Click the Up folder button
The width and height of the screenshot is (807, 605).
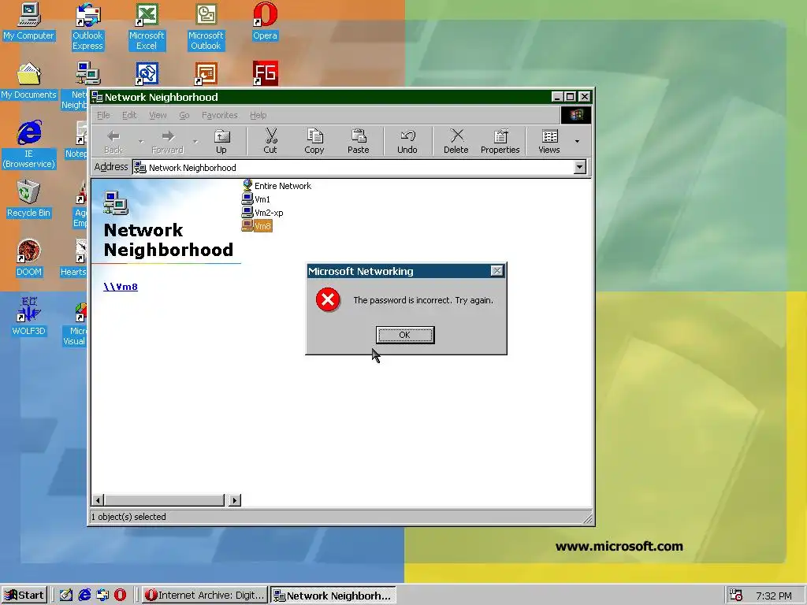click(x=221, y=142)
